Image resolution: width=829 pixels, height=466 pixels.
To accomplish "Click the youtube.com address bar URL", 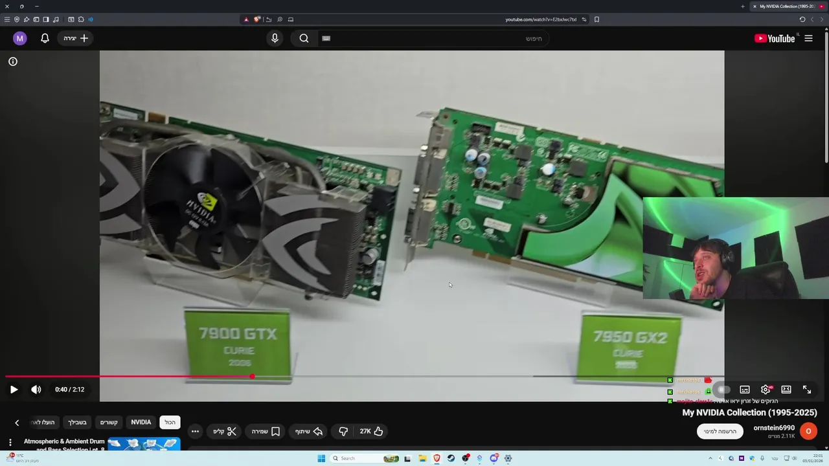I will tap(541, 19).
